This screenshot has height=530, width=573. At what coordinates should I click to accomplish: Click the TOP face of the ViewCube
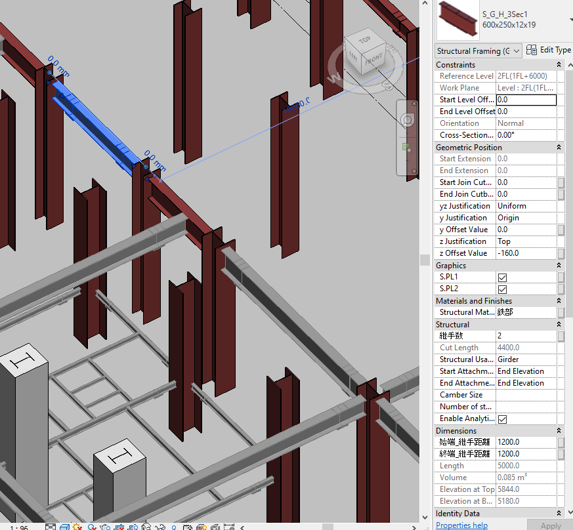coord(365,41)
